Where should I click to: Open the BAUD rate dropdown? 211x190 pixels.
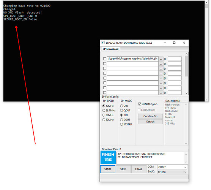pyautogui.click(x=172, y=172)
